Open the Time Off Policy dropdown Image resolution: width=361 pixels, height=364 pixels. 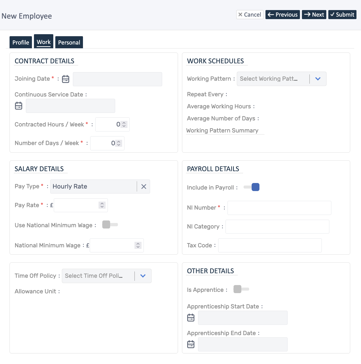click(x=143, y=276)
